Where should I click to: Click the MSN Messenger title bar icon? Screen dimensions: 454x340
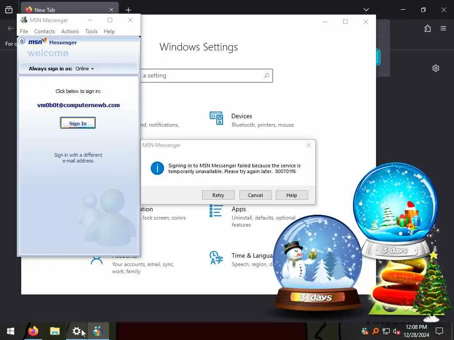click(24, 20)
